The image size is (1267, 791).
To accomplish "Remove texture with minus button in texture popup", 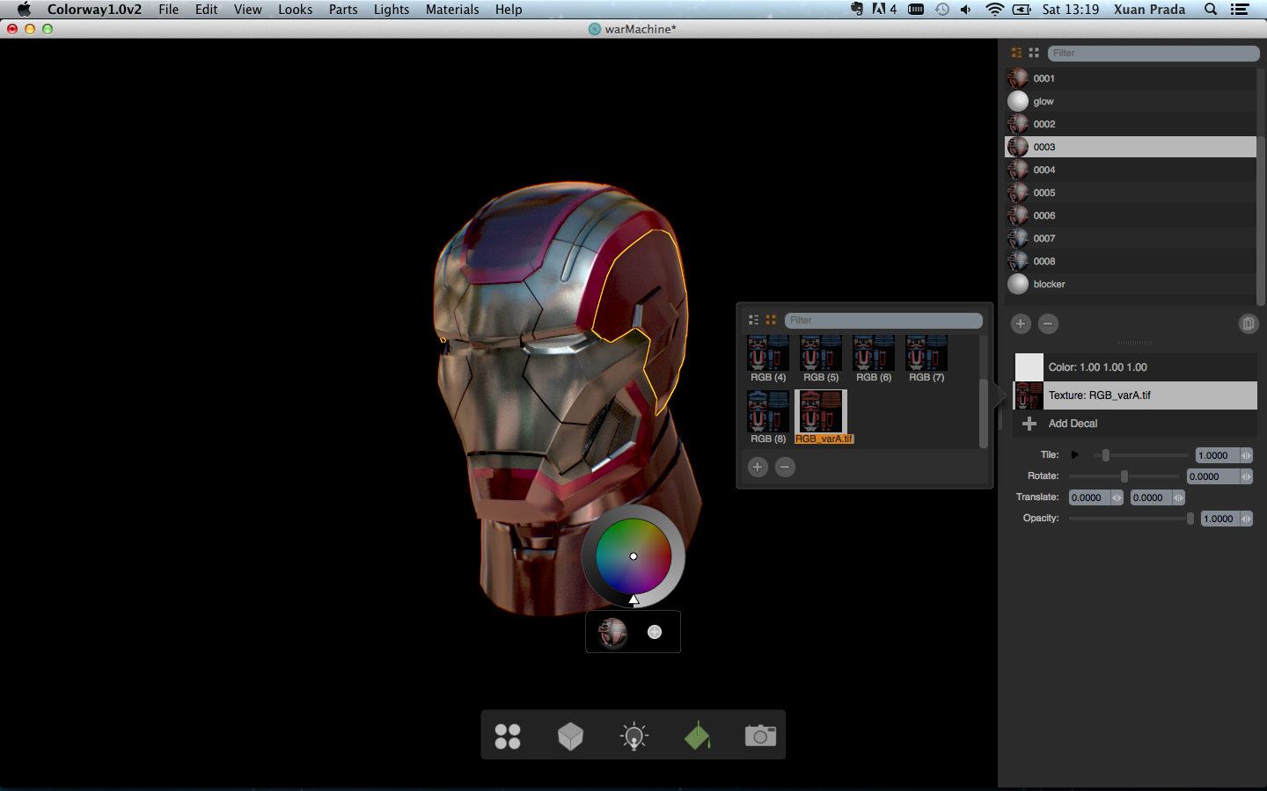I will point(785,467).
